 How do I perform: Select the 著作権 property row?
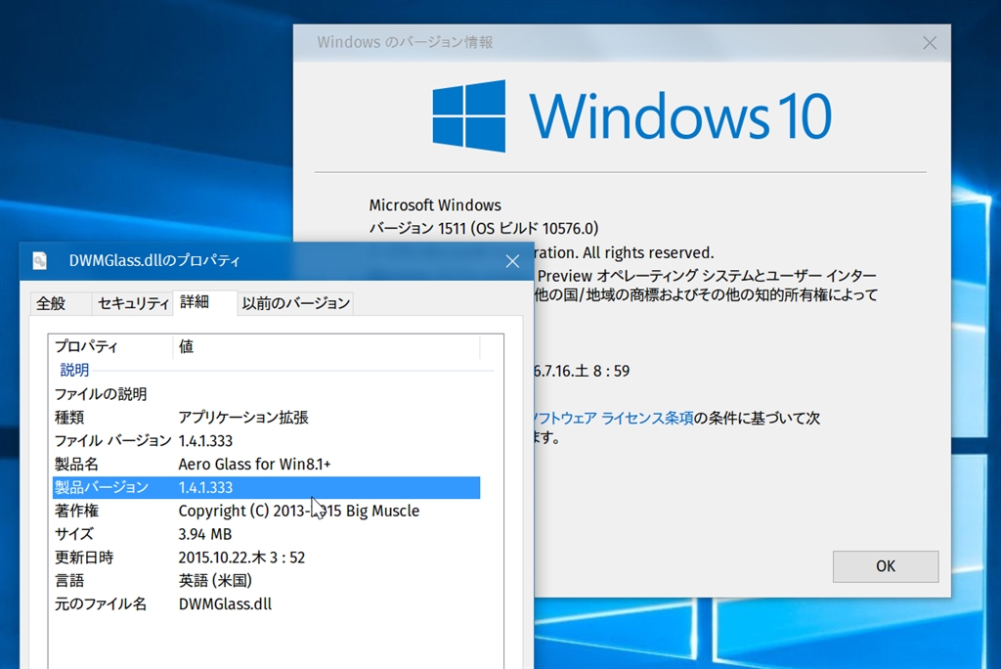pos(266,512)
